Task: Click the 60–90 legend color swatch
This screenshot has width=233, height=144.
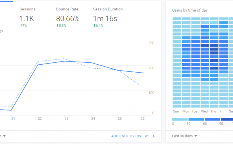Action: (x=212, y=119)
